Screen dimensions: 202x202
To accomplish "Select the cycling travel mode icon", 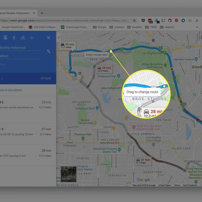I will (23, 38).
